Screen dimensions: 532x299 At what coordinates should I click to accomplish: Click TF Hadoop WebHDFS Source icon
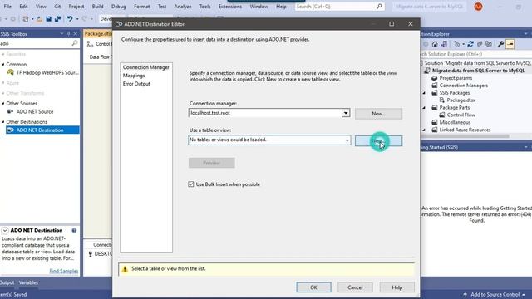11,72
